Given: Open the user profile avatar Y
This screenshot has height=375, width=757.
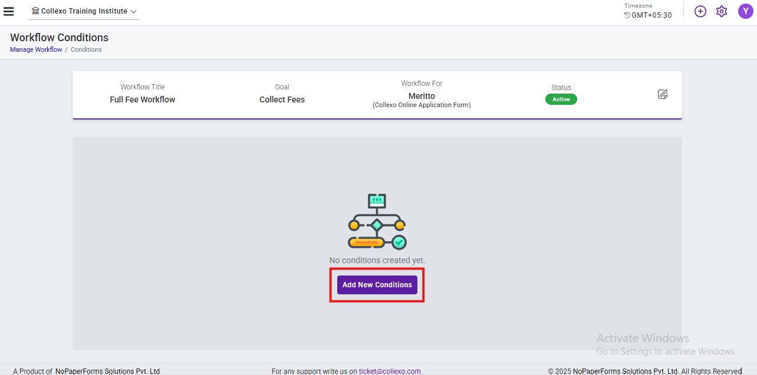Looking at the screenshot, I should [x=745, y=11].
